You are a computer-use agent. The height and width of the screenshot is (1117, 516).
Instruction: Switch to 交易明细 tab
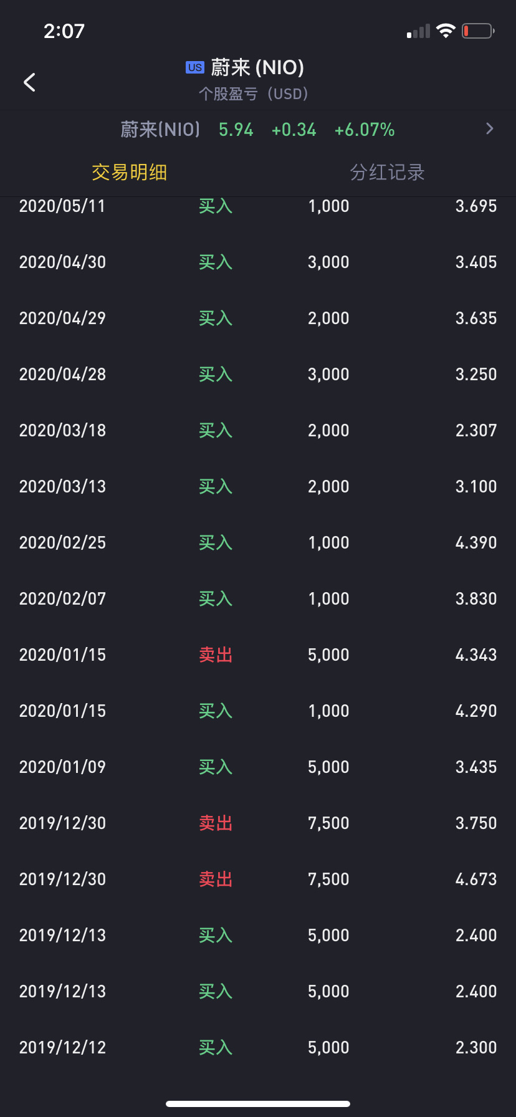click(129, 172)
